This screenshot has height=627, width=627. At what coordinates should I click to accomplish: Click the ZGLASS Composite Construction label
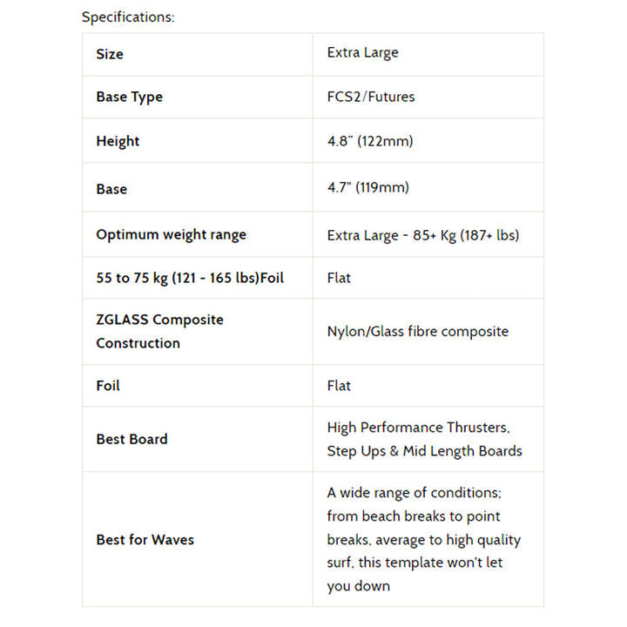(x=159, y=332)
